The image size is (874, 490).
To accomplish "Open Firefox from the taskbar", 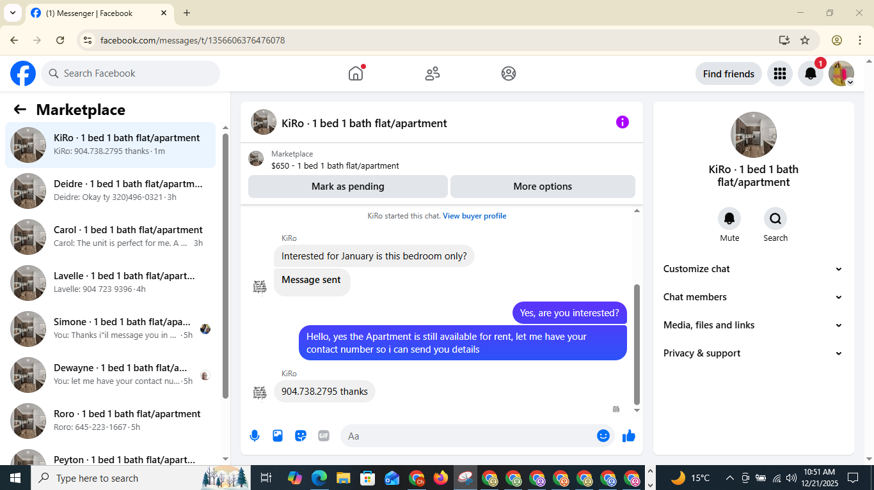I will tap(441, 478).
